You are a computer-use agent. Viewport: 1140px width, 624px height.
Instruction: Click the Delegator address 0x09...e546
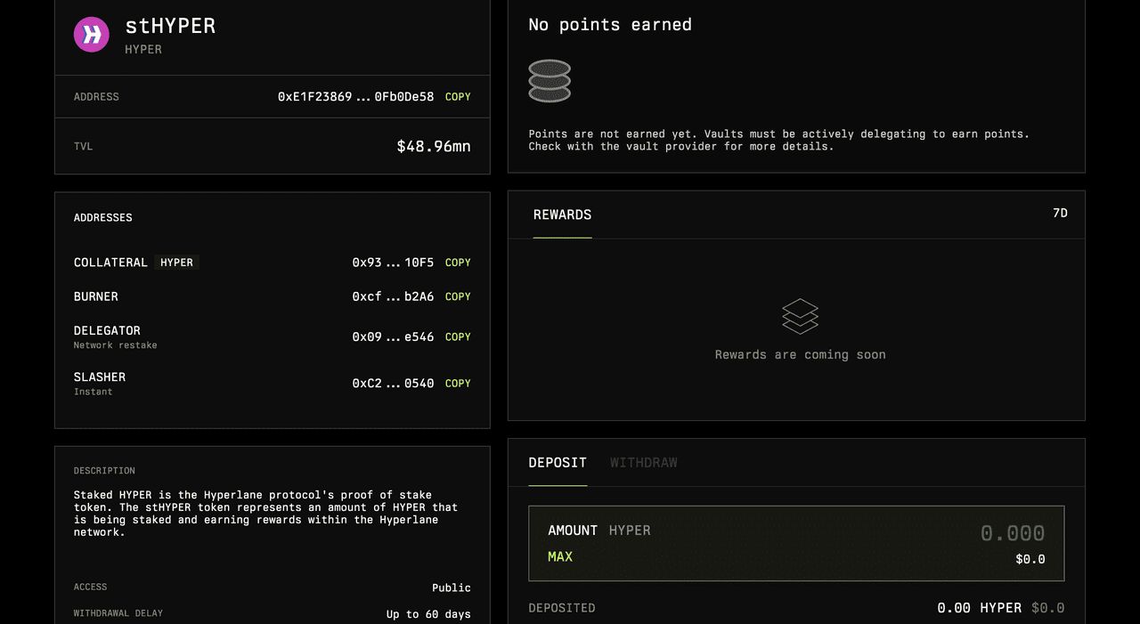coord(393,337)
